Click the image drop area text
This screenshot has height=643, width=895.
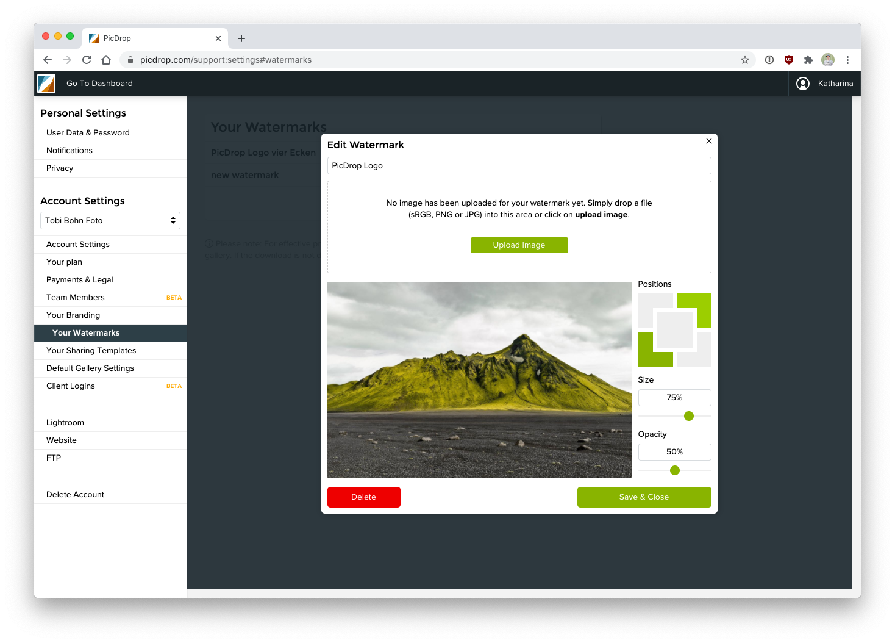519,209
